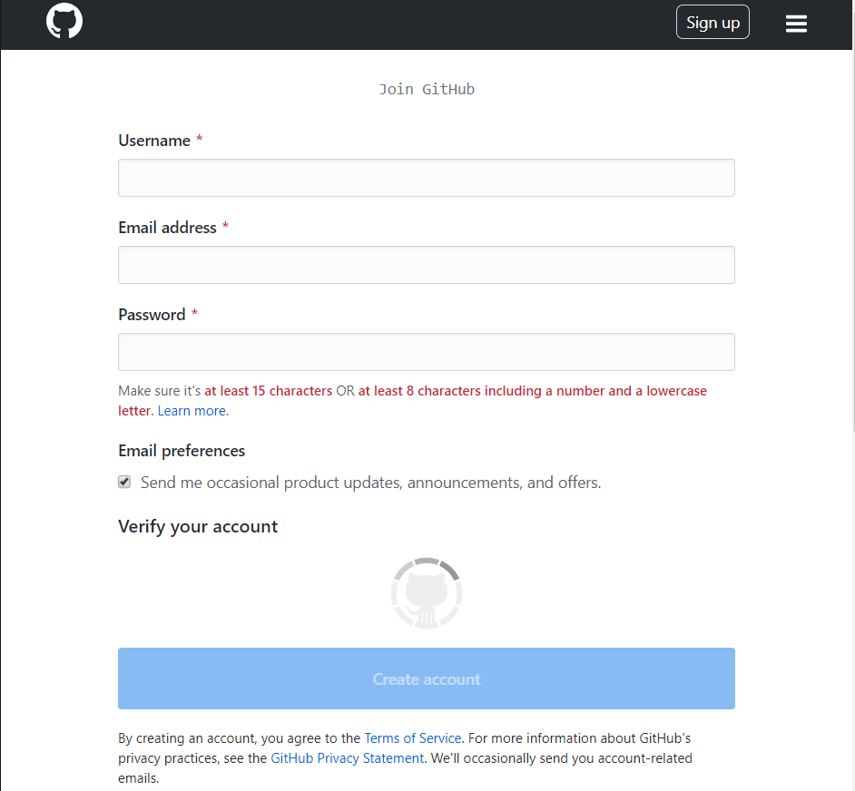Click the 'Username' field label
The height and width of the screenshot is (791, 855).
click(154, 141)
